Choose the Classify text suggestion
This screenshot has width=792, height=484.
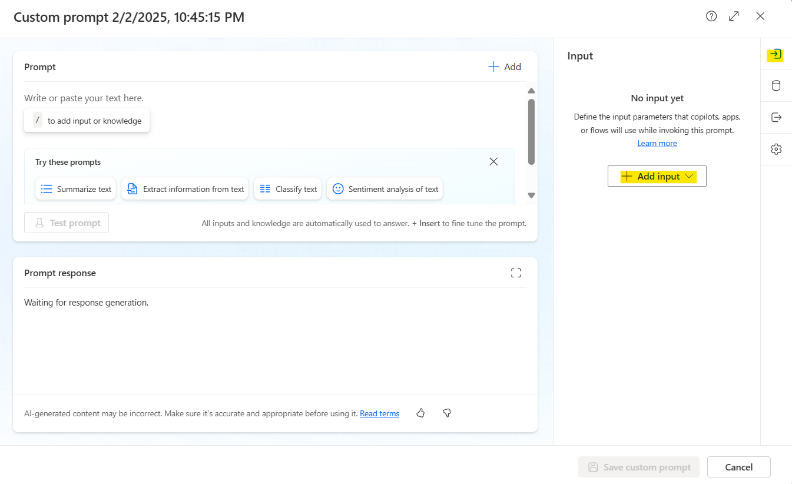(287, 188)
